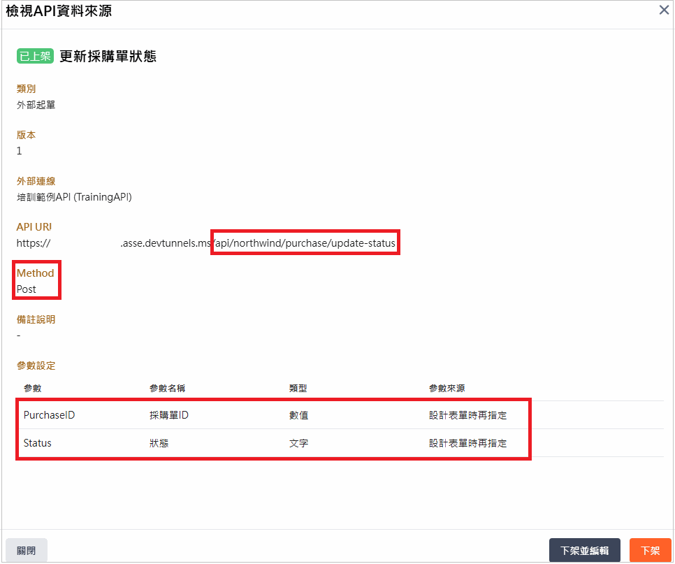675x564 pixels.
Task: Click the 參數名稱 column header
Action: (168, 389)
